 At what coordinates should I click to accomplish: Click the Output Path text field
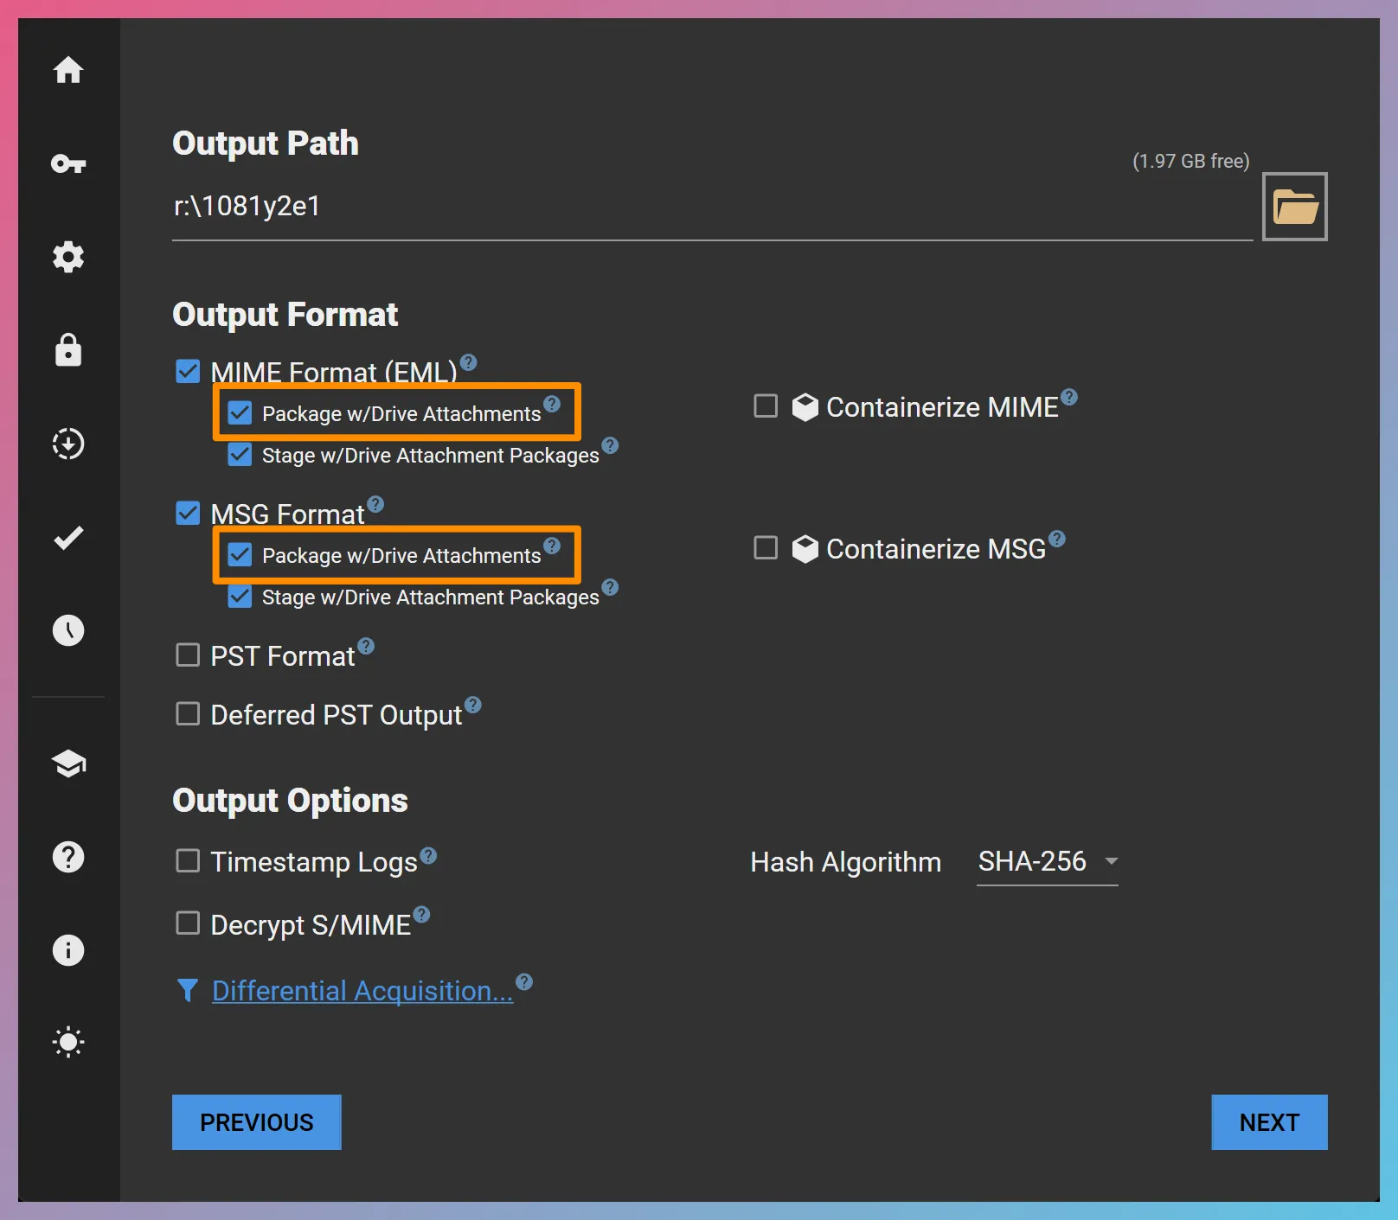point(709,207)
